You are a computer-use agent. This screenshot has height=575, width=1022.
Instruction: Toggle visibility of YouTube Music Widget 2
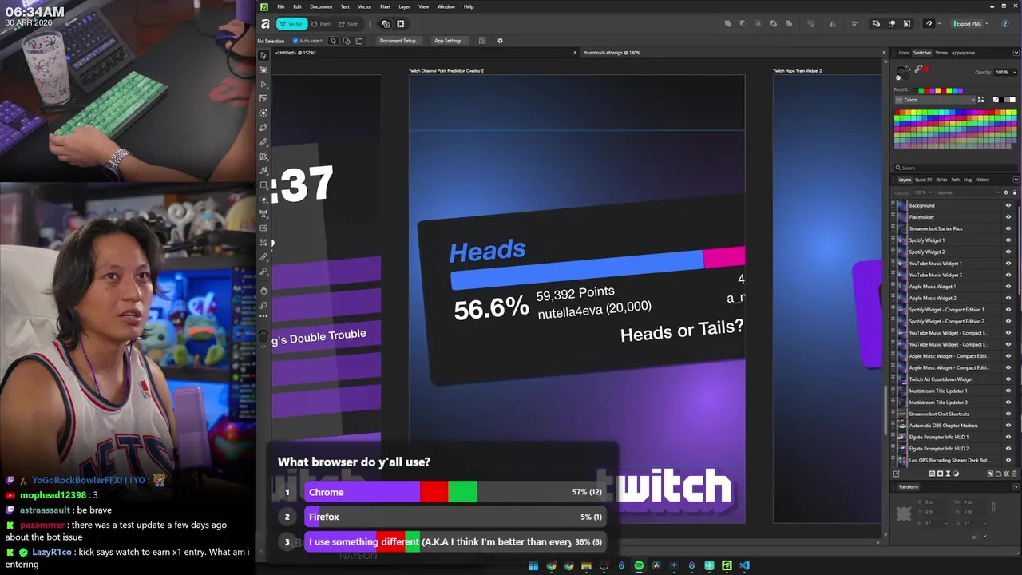[x=1008, y=275]
